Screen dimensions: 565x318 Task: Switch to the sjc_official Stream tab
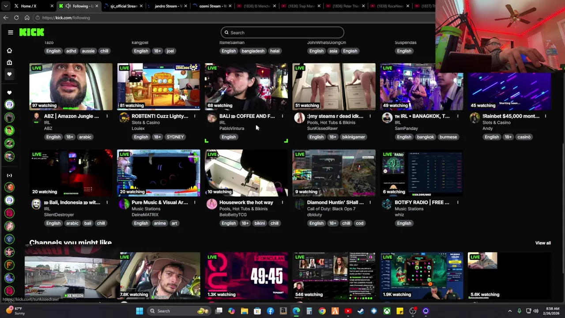(x=124, y=6)
